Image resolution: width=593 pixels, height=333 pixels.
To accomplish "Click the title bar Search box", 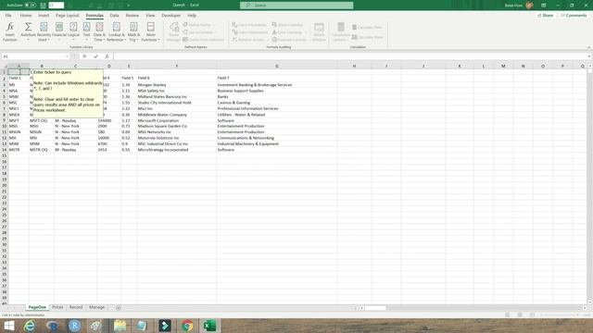I will [296, 6].
